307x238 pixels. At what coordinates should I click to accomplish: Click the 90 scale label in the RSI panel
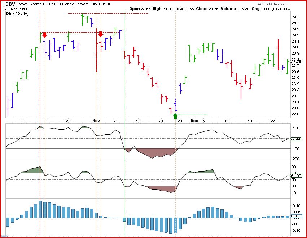(x=294, y=167)
